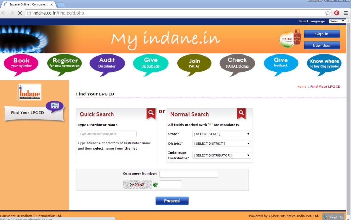Focus the captcha text input field

170,184
